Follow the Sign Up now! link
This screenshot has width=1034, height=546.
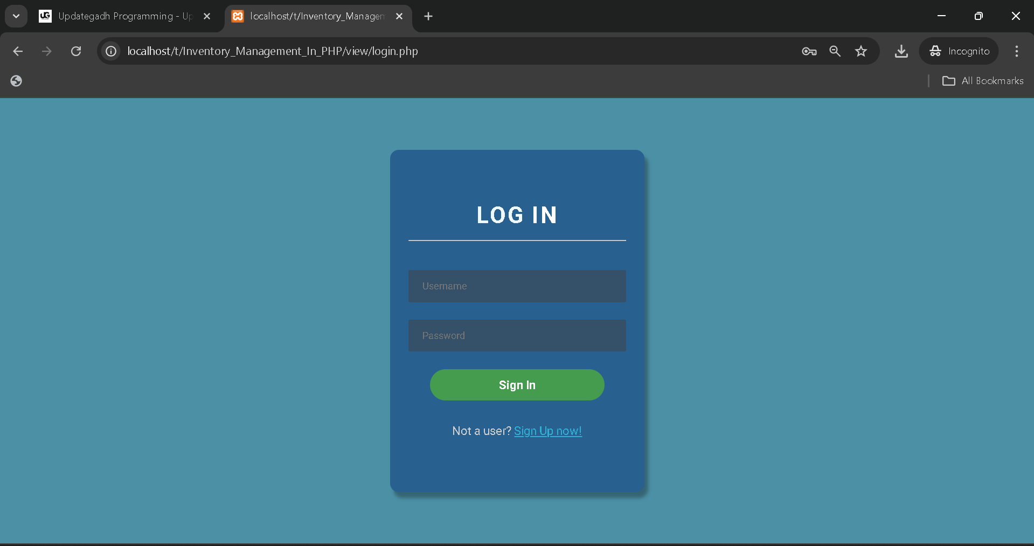(x=547, y=431)
